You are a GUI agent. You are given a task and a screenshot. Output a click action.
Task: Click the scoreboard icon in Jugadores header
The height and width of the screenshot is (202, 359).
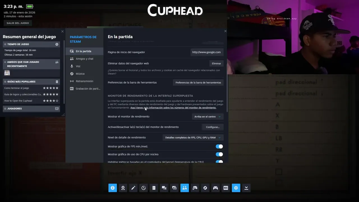57,109
